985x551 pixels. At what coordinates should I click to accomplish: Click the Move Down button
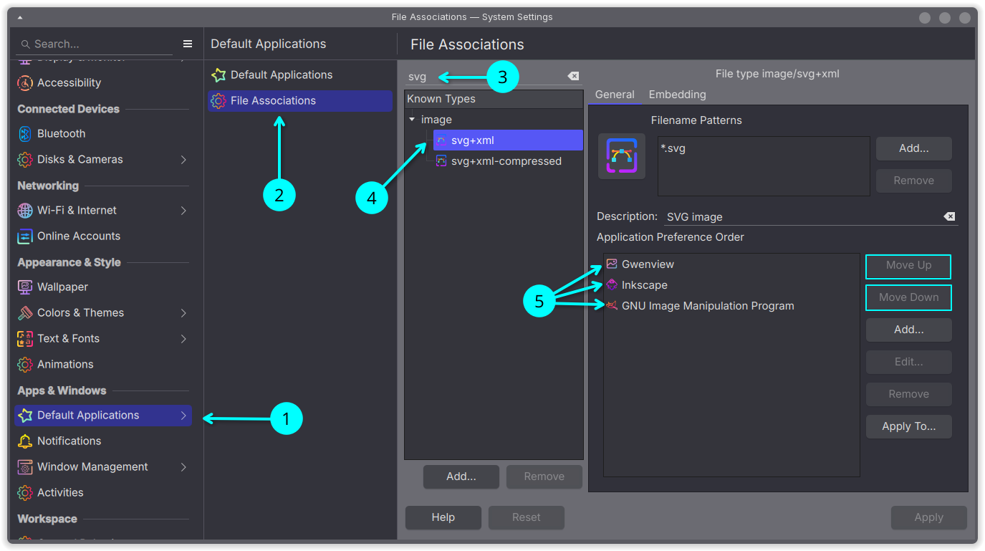click(909, 297)
